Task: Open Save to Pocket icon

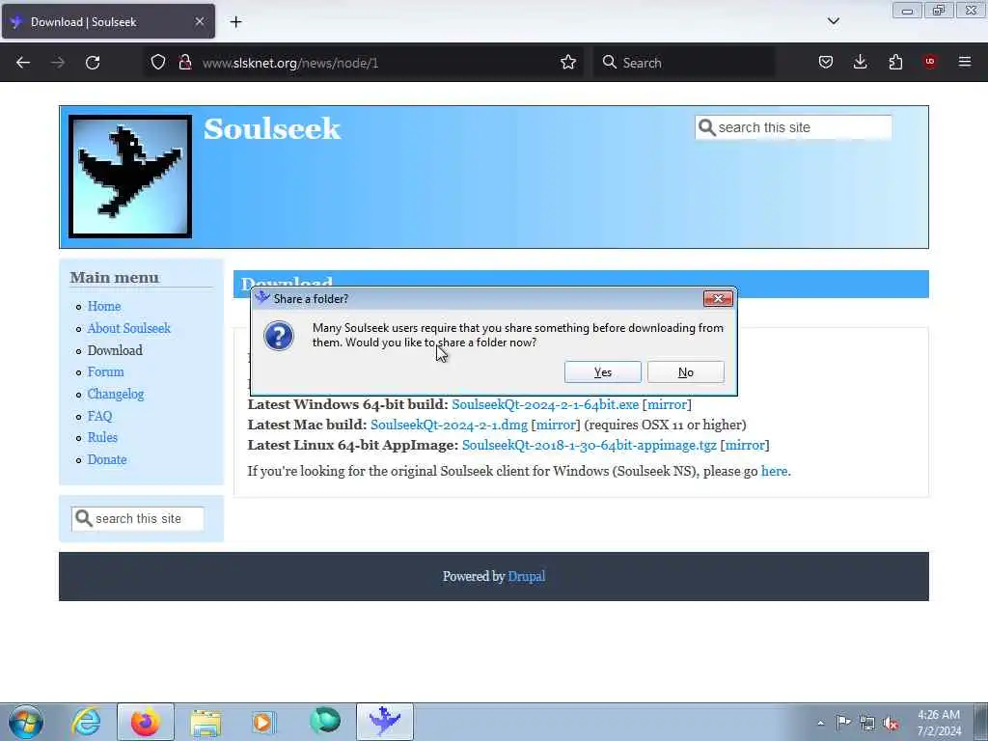Action: (826, 63)
